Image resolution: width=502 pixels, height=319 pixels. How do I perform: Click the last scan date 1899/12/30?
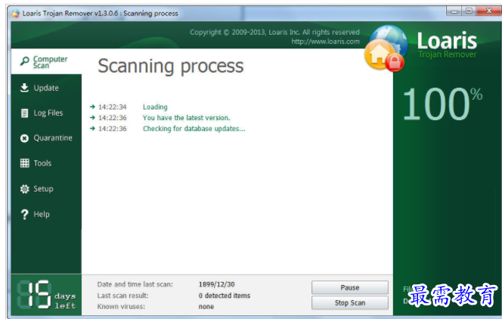[x=216, y=284]
